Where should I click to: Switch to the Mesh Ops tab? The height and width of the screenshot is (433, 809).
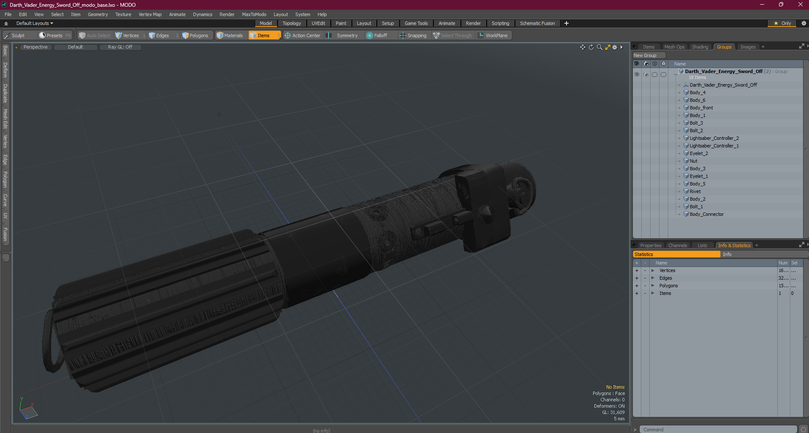pos(674,47)
